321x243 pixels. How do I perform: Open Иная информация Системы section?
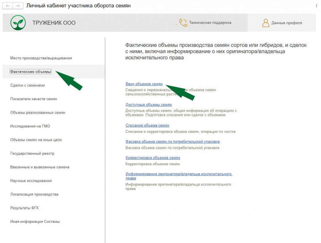pyautogui.click(x=35, y=221)
